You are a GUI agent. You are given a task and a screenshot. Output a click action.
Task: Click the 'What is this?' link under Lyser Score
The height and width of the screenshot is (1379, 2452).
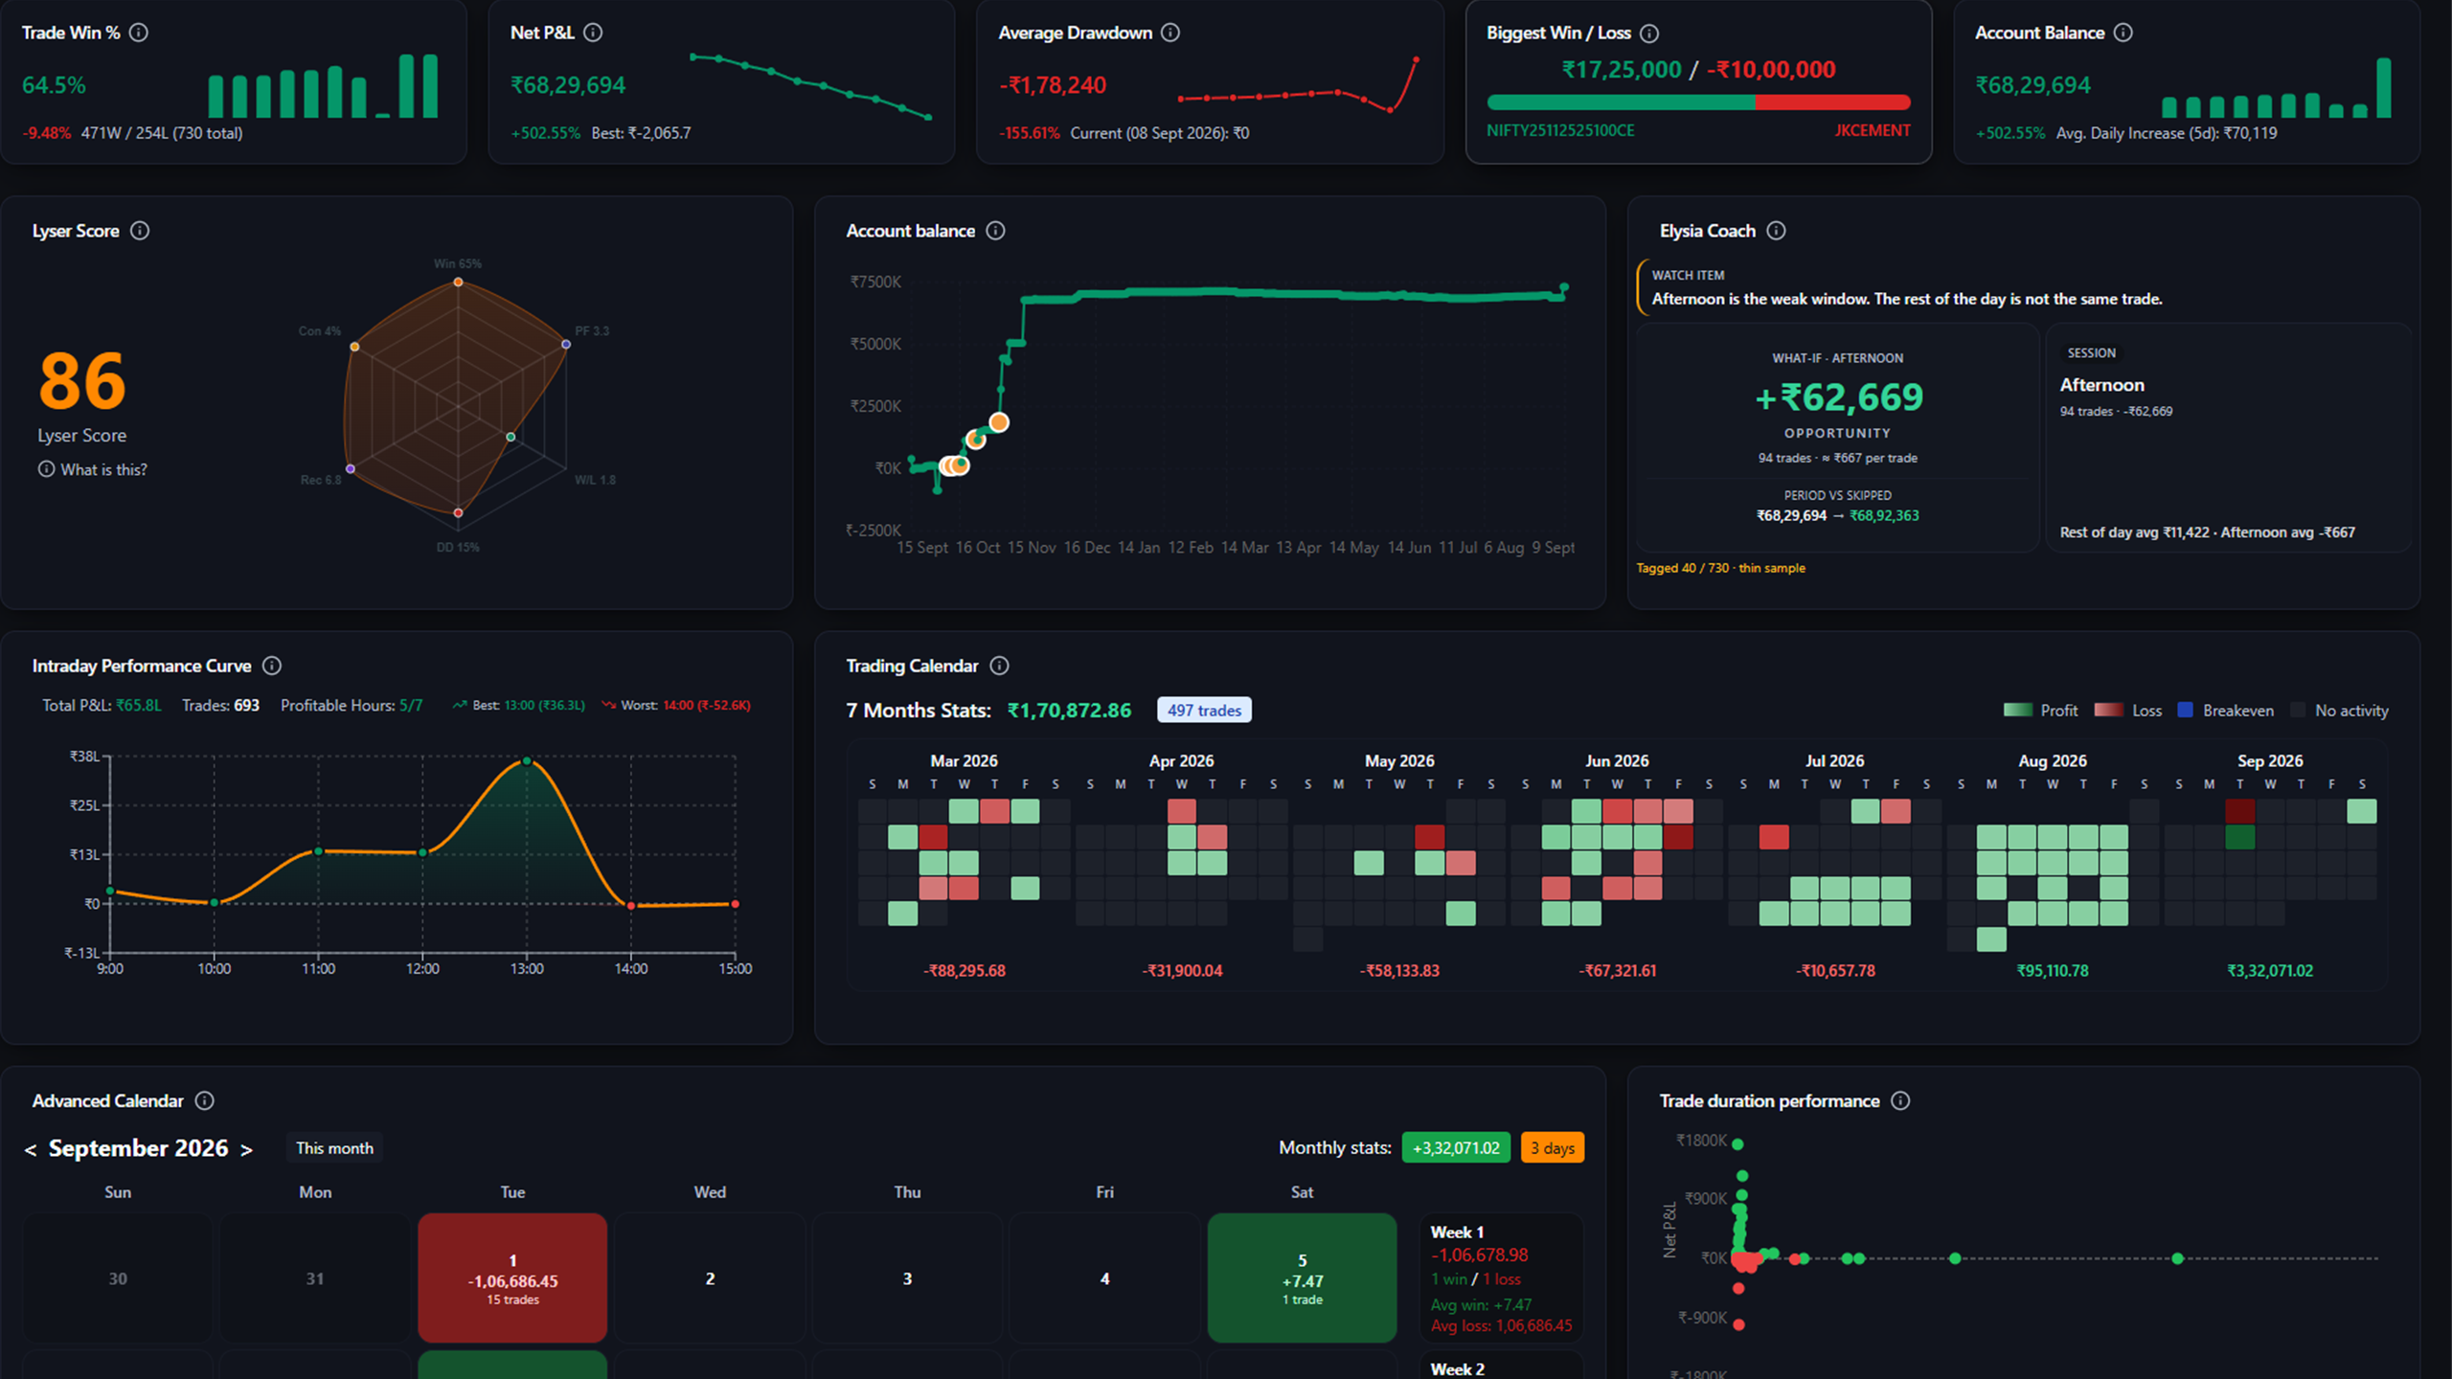(93, 469)
